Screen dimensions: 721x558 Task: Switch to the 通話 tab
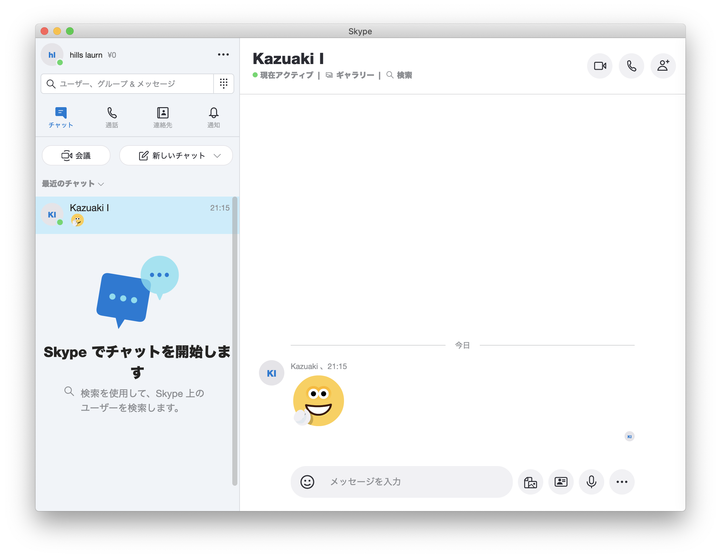(x=112, y=117)
